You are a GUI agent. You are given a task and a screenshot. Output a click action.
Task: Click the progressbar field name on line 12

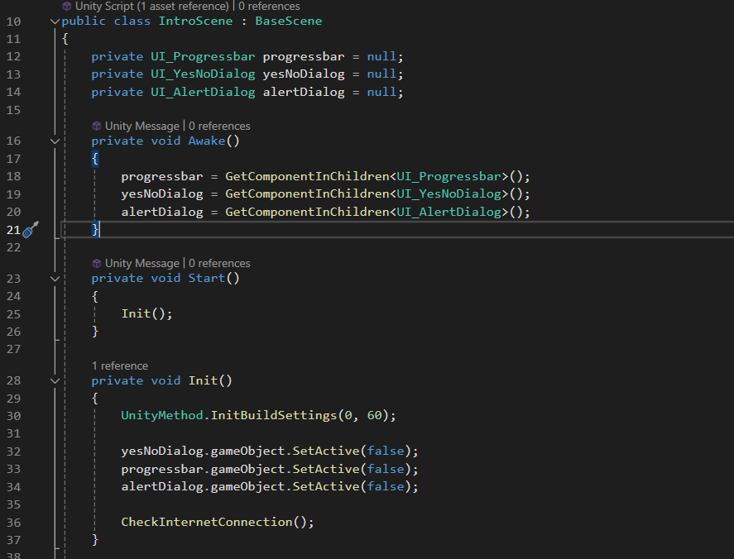tap(304, 56)
